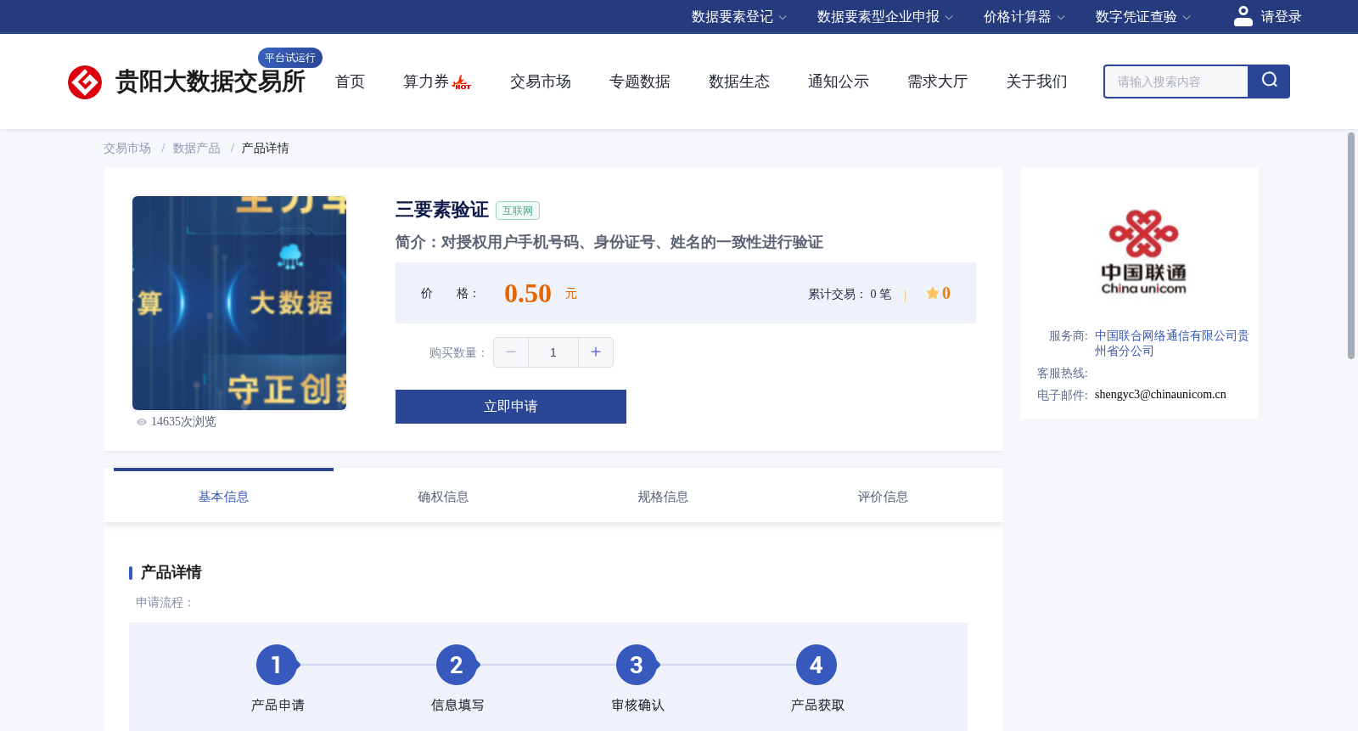The image size is (1358, 731).
Task: Click the HOT flame icon beside 算力券
Action: (462, 82)
